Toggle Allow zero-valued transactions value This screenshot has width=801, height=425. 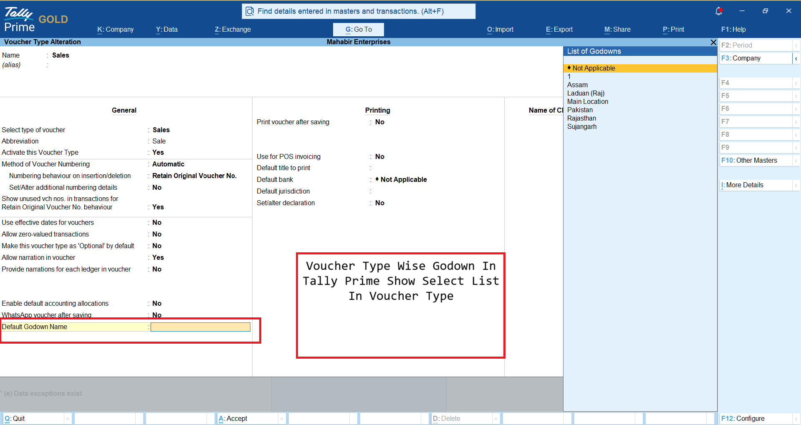pyautogui.click(x=157, y=234)
